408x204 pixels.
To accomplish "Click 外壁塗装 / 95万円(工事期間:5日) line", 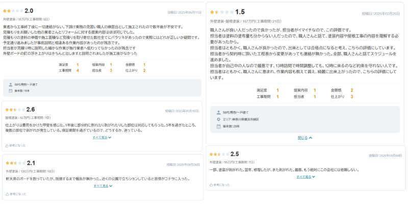I will [27, 19].
